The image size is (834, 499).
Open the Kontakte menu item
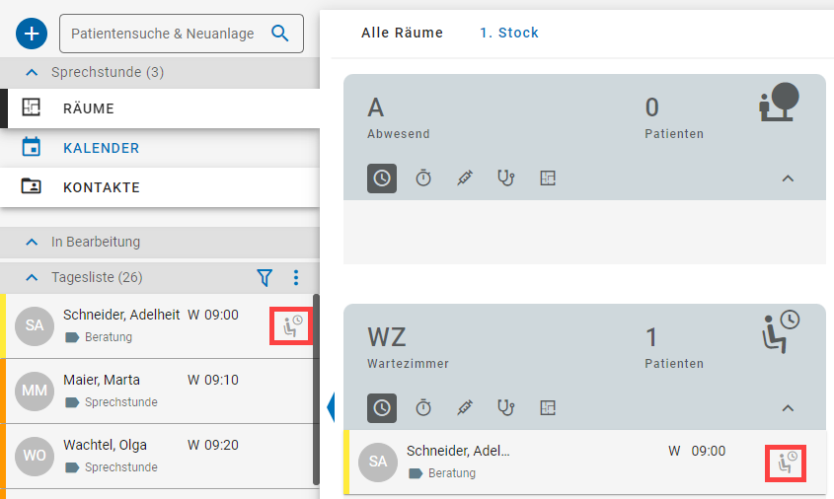click(101, 187)
